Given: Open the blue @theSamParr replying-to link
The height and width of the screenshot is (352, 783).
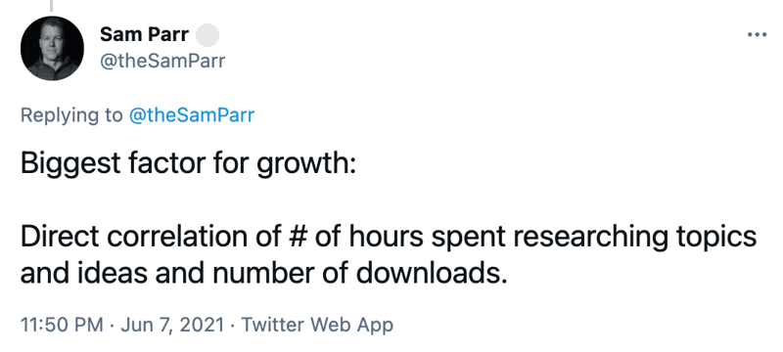Looking at the screenshot, I should pos(191,115).
